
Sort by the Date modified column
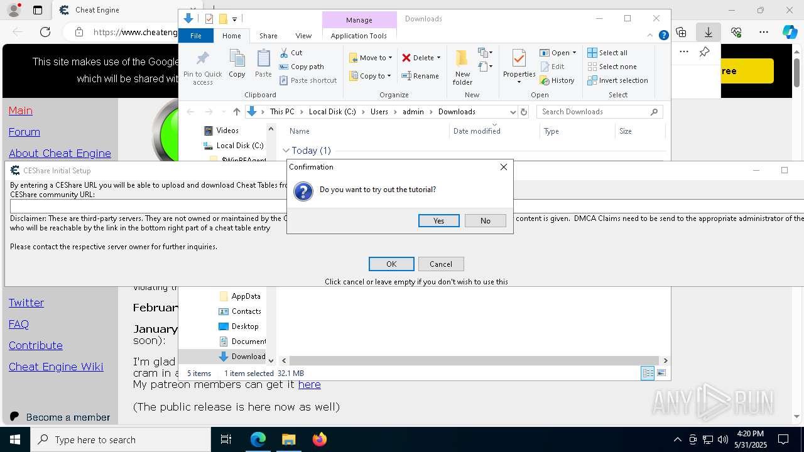494,131
